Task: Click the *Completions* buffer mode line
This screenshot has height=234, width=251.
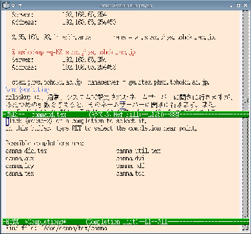Action: [125, 222]
